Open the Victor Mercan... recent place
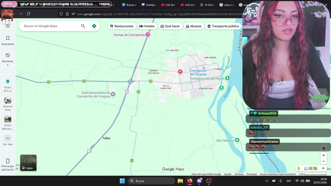Image resolution: width=331 pixels, height=186 pixels. pyautogui.click(x=8, y=123)
